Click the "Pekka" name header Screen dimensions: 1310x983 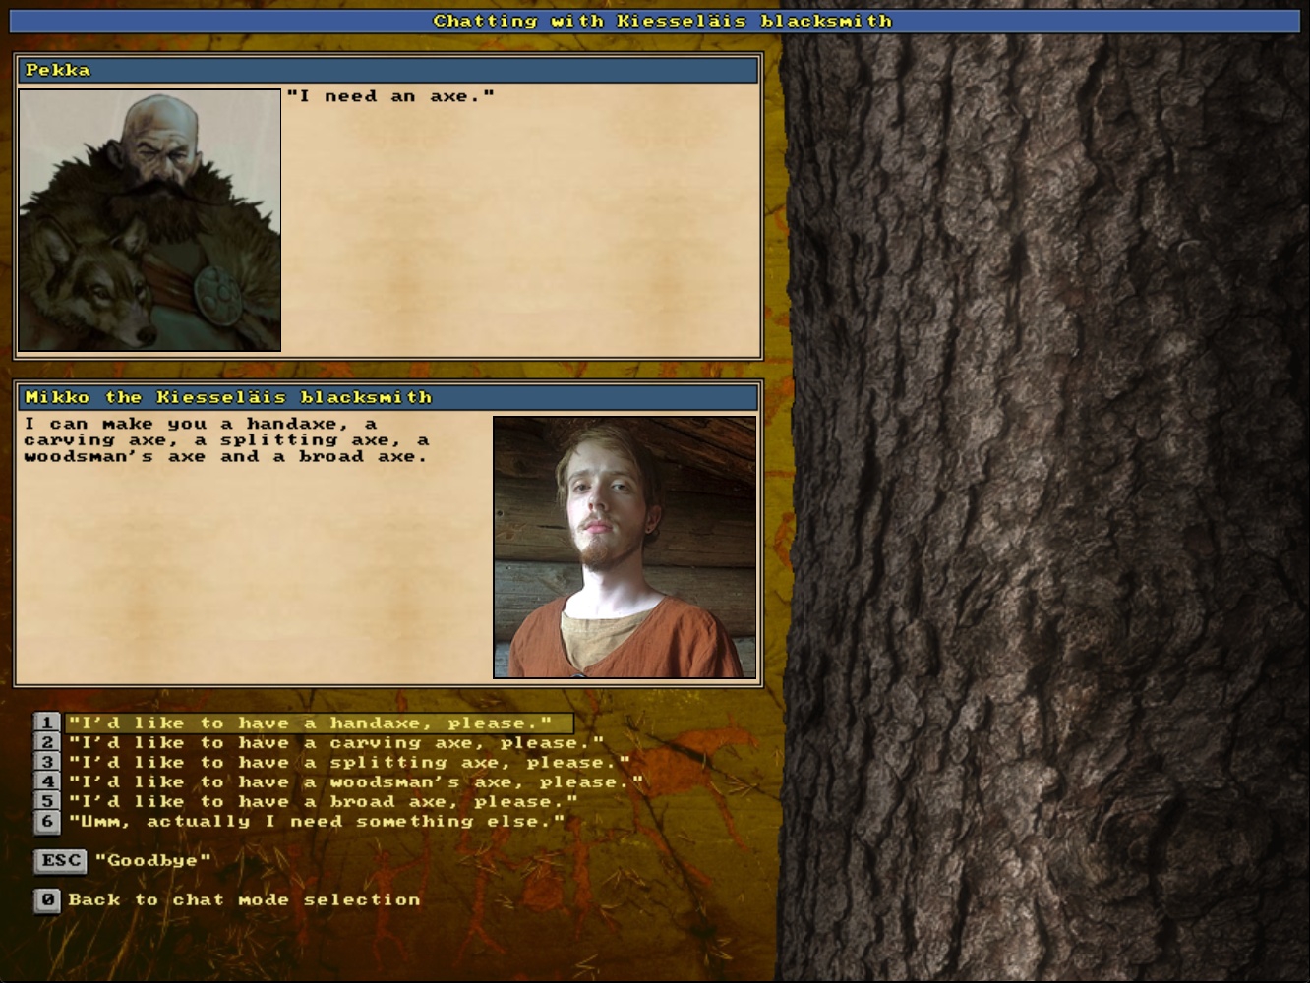click(388, 70)
